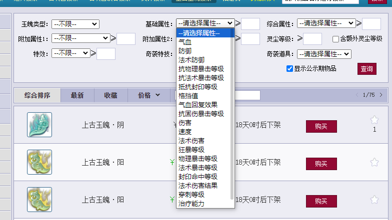Select 速度 in the attribute list
Viewport: 392px width, 220px height.
(x=185, y=132)
